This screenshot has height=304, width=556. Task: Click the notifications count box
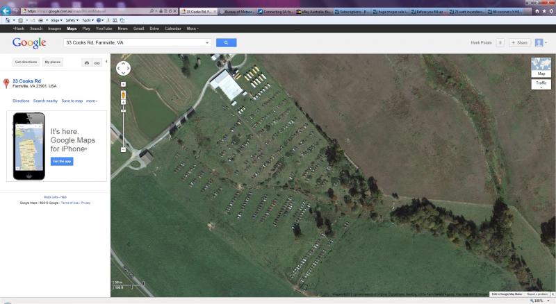(x=500, y=42)
